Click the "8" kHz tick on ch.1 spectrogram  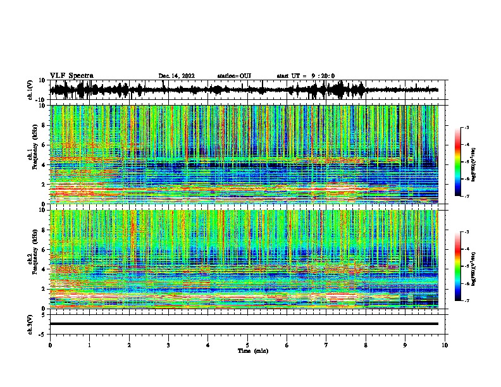click(x=44, y=125)
